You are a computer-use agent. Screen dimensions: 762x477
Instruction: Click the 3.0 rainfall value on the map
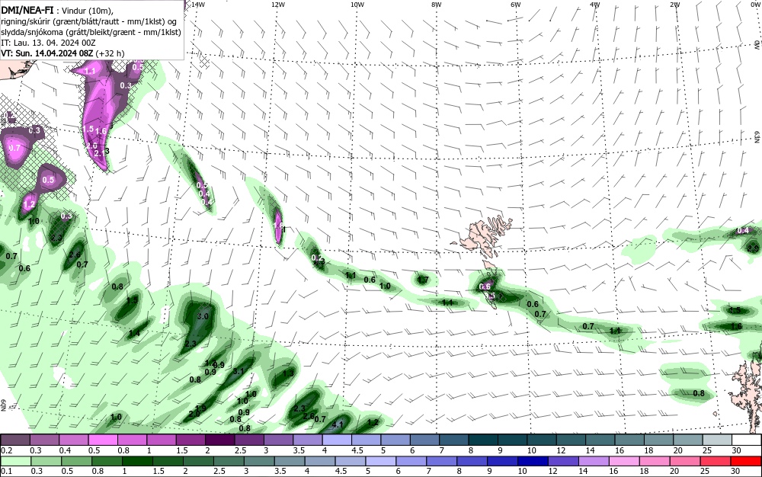tap(203, 316)
